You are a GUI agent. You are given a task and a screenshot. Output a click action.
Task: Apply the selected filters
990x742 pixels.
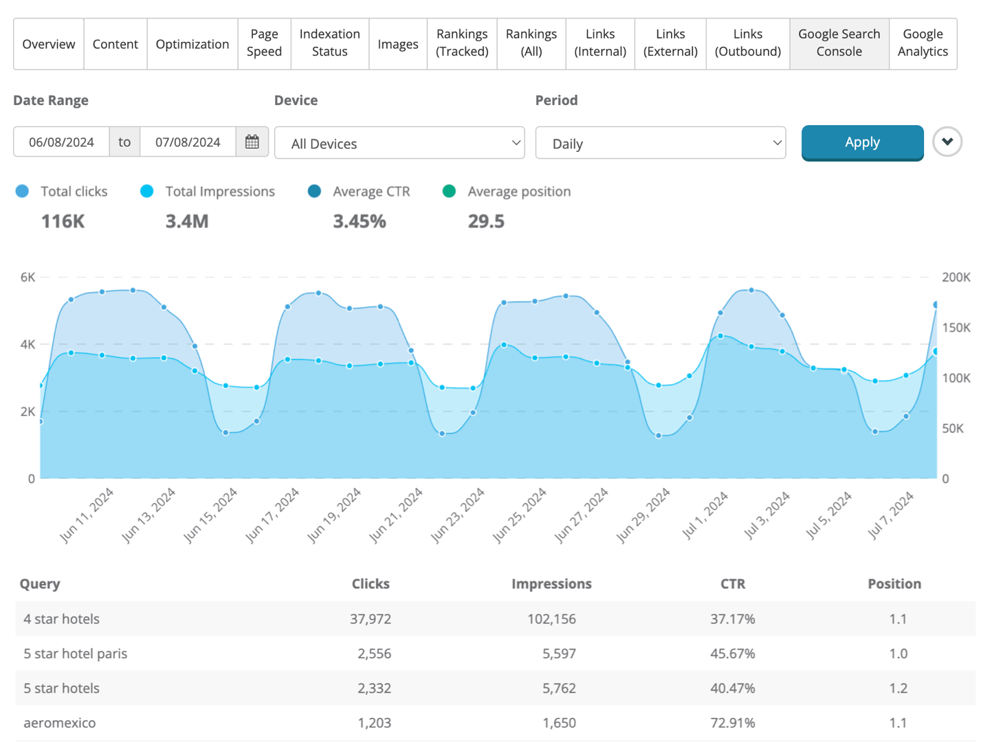tap(862, 142)
